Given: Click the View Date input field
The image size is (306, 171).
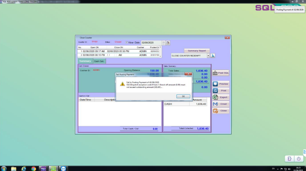Looking at the screenshot, I should pyautogui.click(x=151, y=43).
